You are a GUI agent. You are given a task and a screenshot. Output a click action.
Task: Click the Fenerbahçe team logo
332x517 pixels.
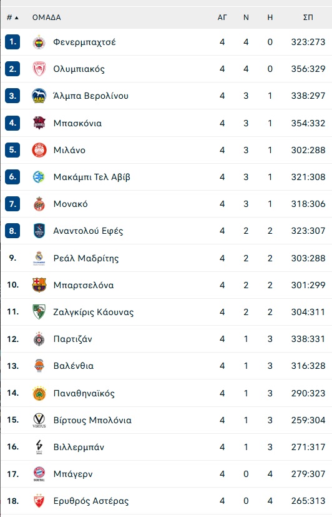click(x=39, y=43)
